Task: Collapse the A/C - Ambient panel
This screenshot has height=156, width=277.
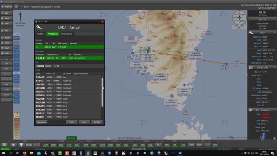Action: point(275,110)
